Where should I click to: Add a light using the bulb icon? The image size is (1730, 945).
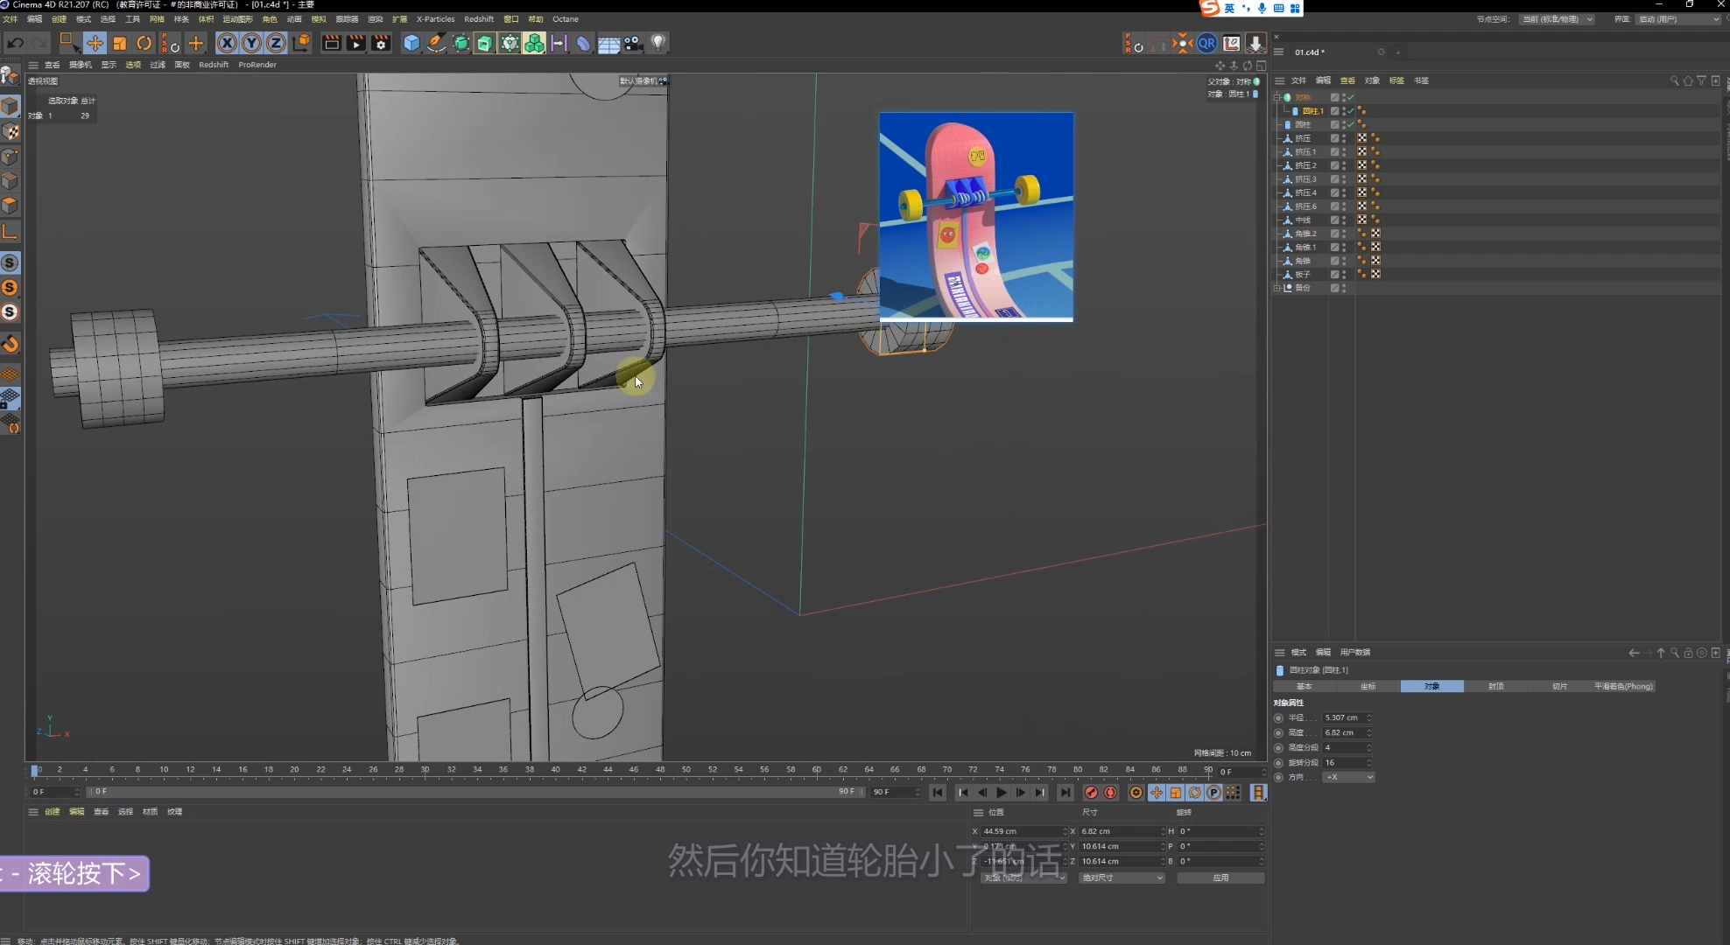click(x=658, y=43)
